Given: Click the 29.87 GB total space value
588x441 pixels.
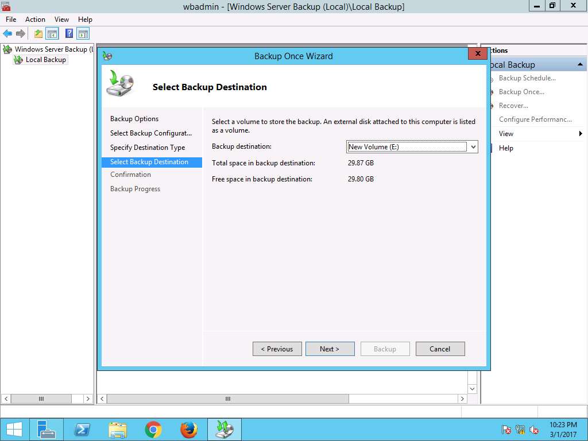Looking at the screenshot, I should [361, 163].
